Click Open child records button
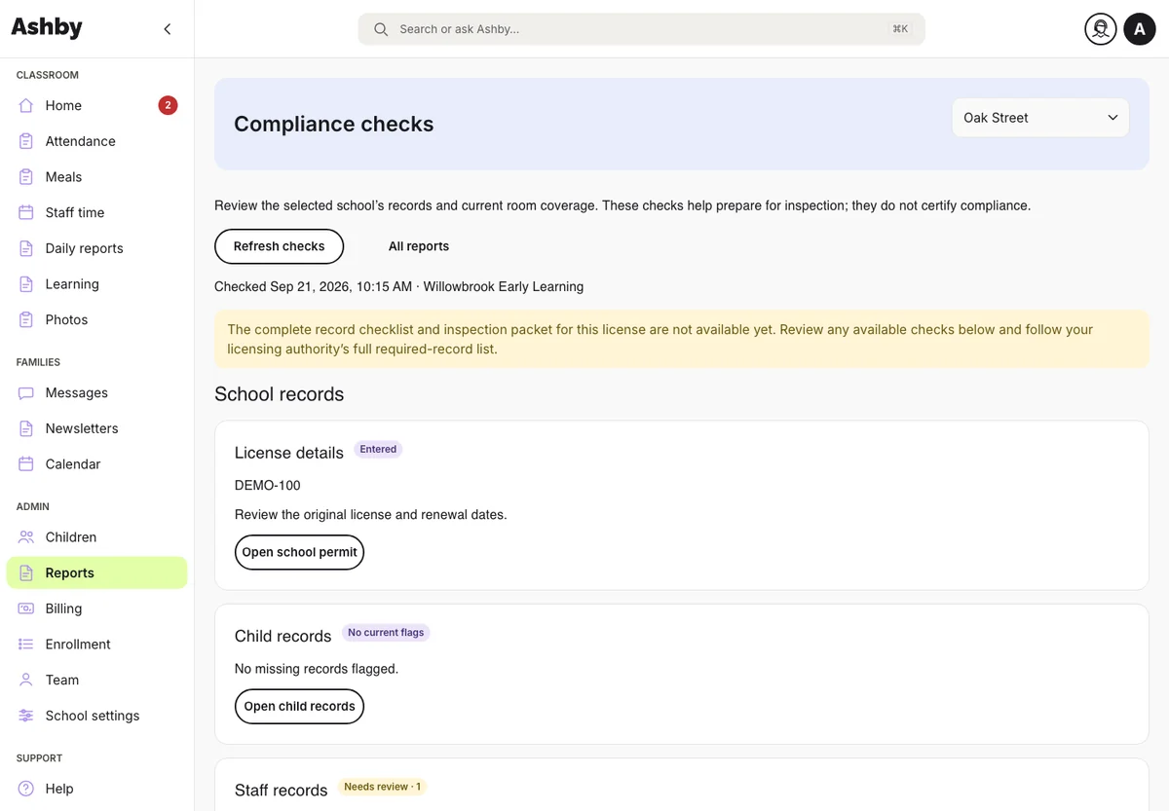Image resolution: width=1169 pixels, height=811 pixels. [x=299, y=707]
